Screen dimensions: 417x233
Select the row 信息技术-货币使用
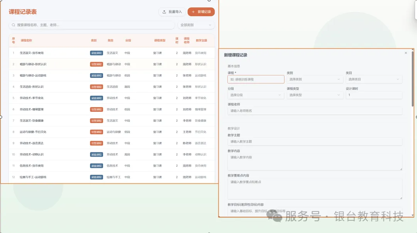click(112, 166)
